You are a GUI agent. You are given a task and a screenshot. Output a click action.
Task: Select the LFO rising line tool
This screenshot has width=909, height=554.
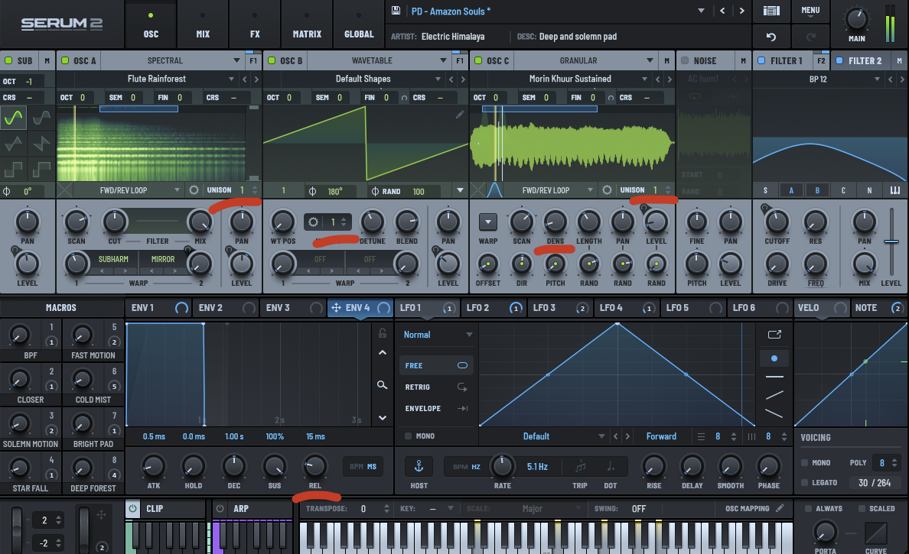(x=774, y=395)
